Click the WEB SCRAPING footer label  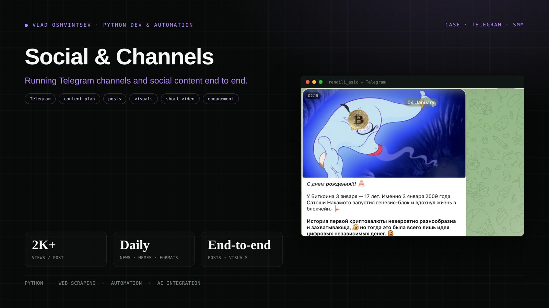click(x=77, y=283)
